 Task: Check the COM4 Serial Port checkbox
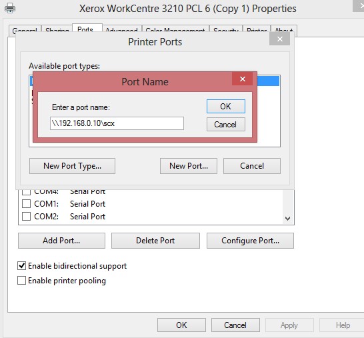26,192
